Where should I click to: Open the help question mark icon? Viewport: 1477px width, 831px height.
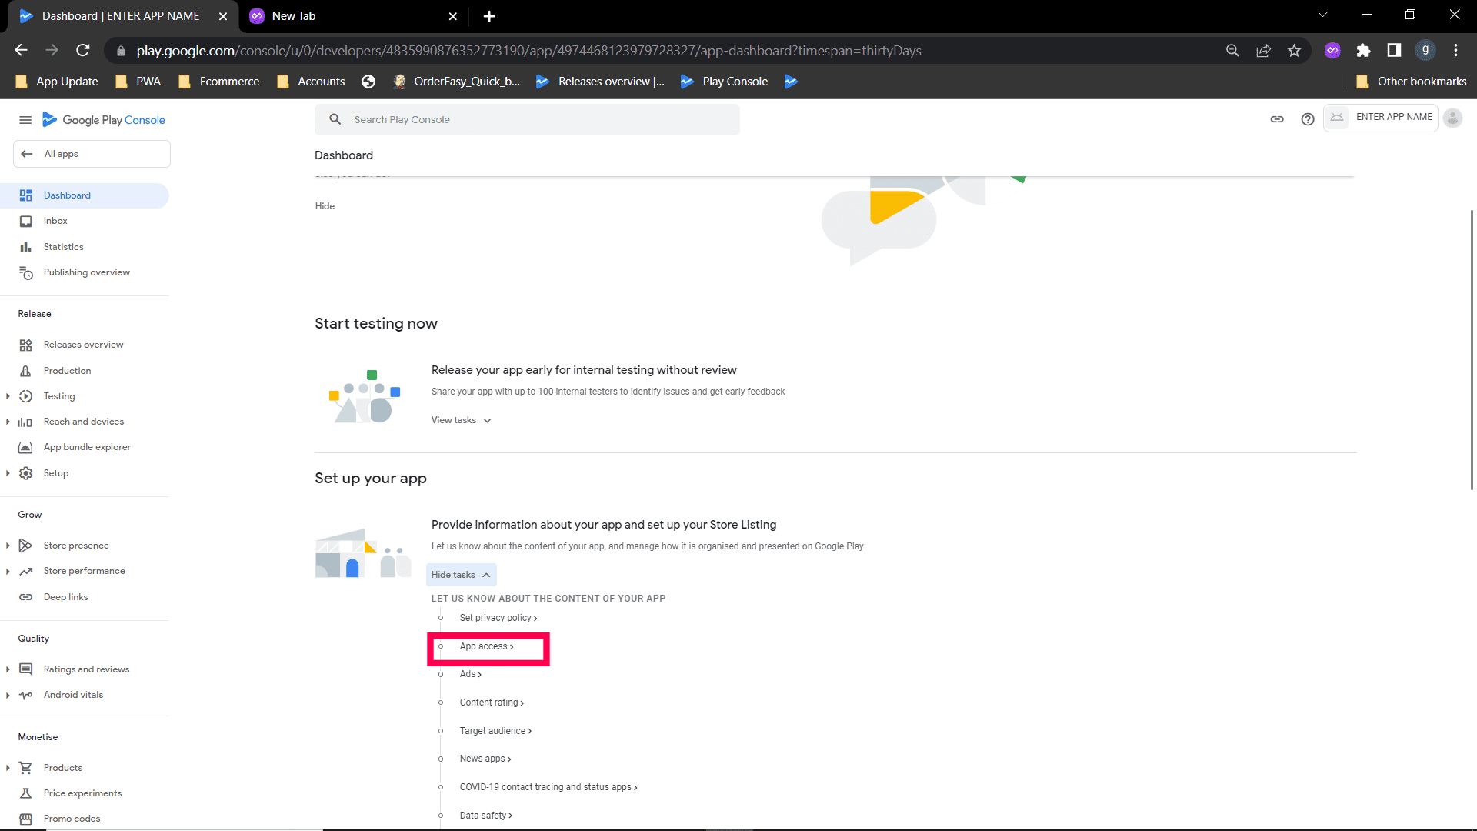pyautogui.click(x=1308, y=119)
